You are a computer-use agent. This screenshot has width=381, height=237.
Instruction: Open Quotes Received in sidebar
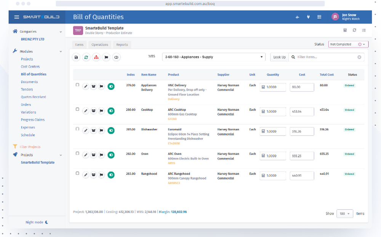pos(33,97)
